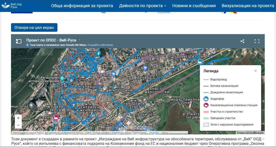Click the Лидл shopping marker
Image resolution: width=276 pixels, height=147 pixels.
pyautogui.click(x=145, y=68)
